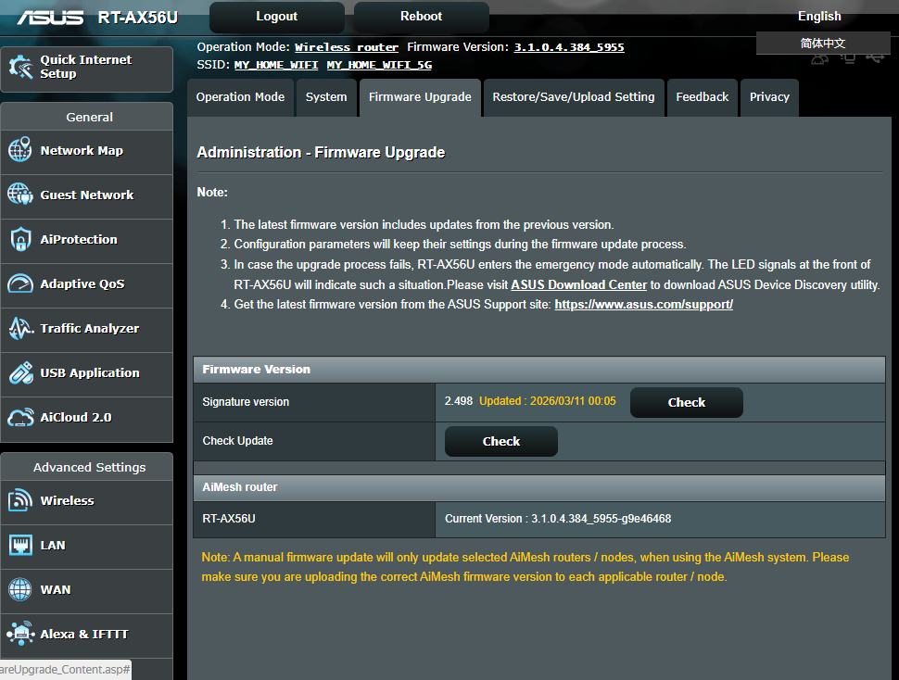Click the Adaptive QoS gauge icon
The width and height of the screenshot is (899, 680).
coord(20,284)
